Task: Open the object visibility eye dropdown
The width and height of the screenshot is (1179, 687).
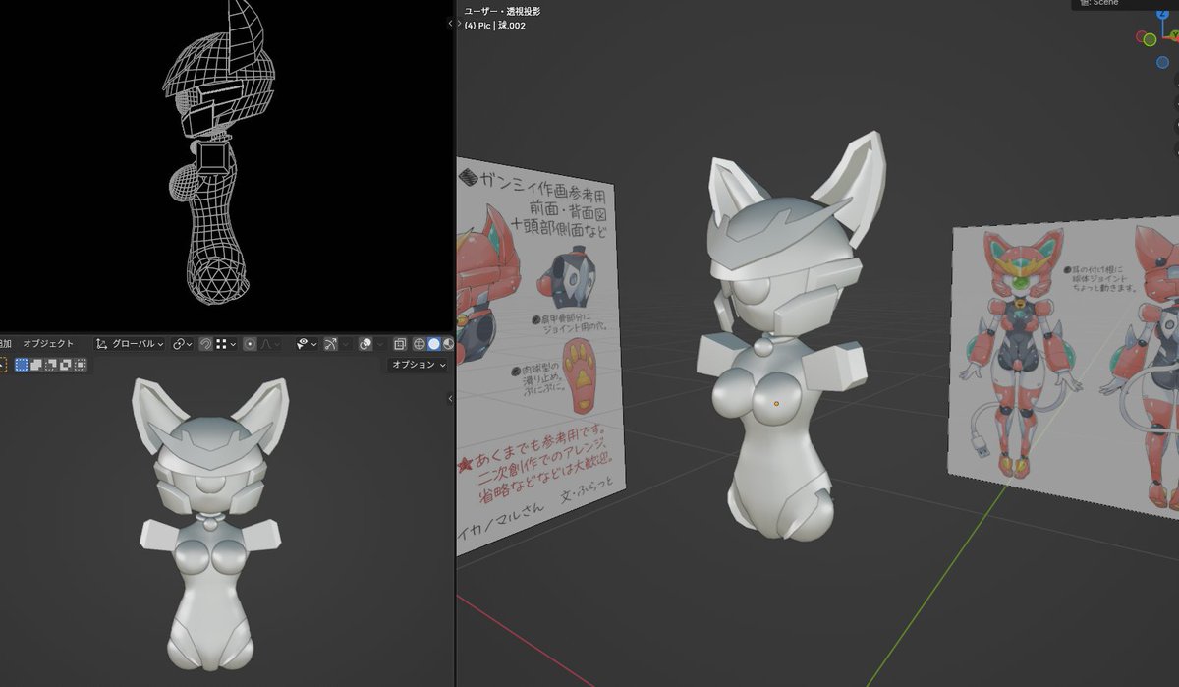Action: 307,344
